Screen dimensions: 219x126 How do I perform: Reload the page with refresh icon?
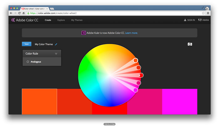click(19, 13)
